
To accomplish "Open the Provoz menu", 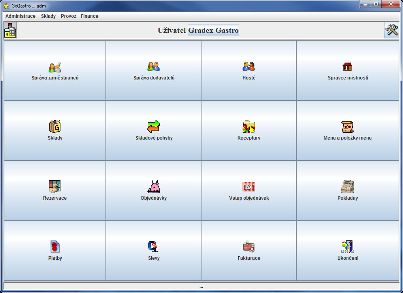I will coord(68,16).
